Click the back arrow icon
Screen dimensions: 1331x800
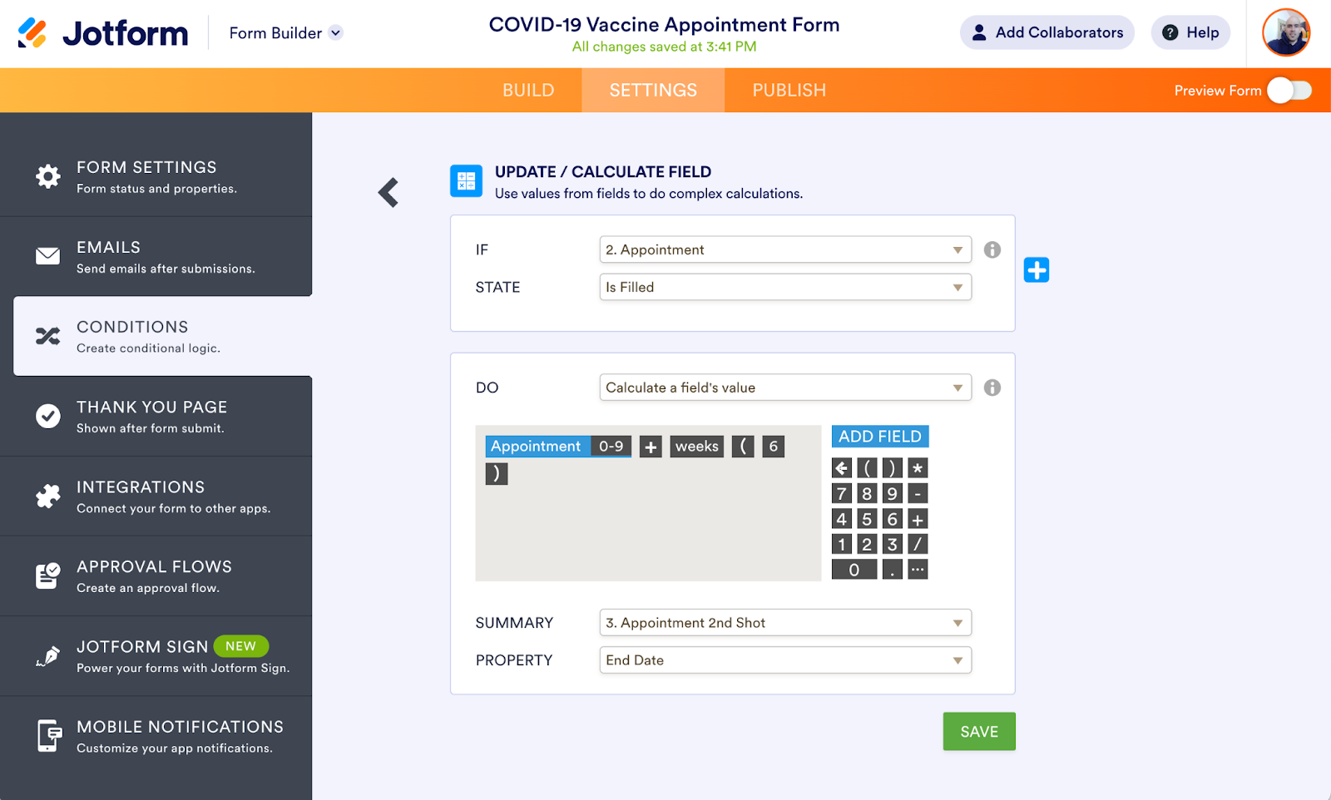388,193
